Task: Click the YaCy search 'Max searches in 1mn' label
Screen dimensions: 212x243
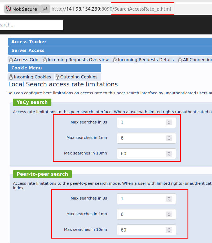Action: tap(87, 138)
